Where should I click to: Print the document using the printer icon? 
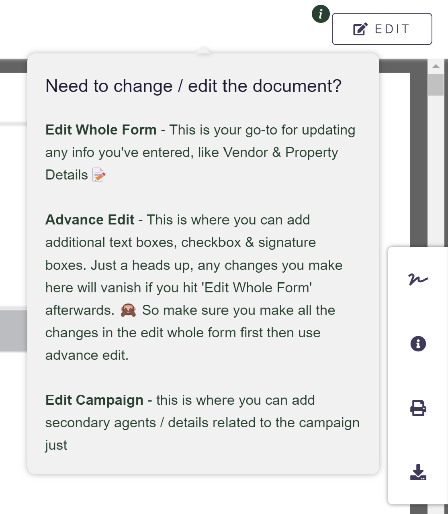(418, 408)
